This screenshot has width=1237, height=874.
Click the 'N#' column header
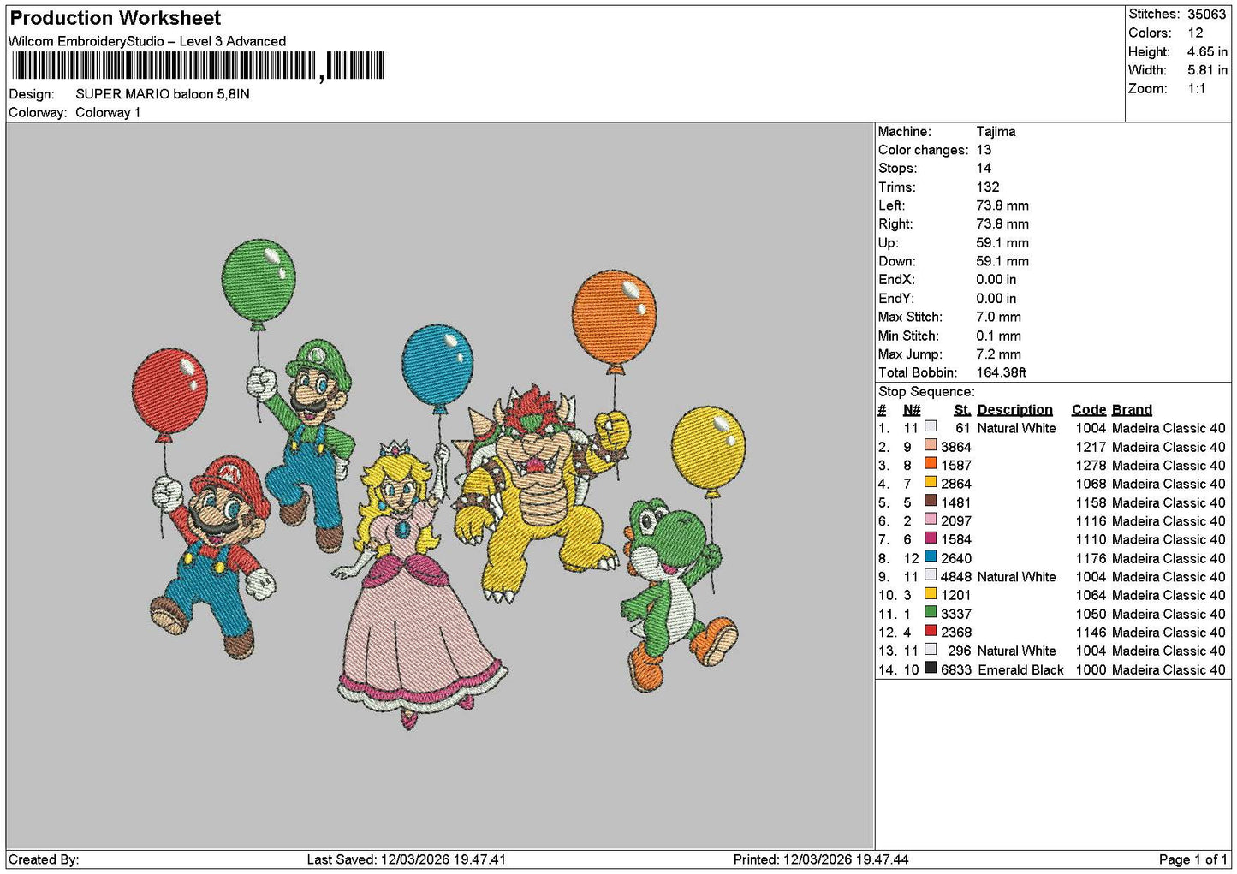pyautogui.click(x=912, y=409)
